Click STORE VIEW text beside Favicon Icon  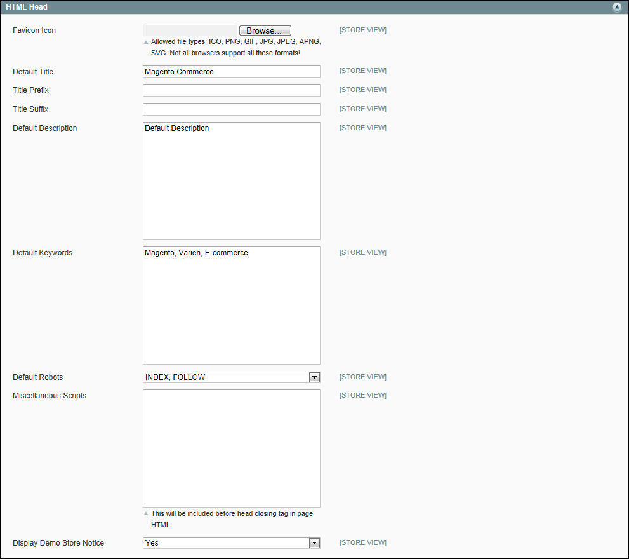(363, 30)
